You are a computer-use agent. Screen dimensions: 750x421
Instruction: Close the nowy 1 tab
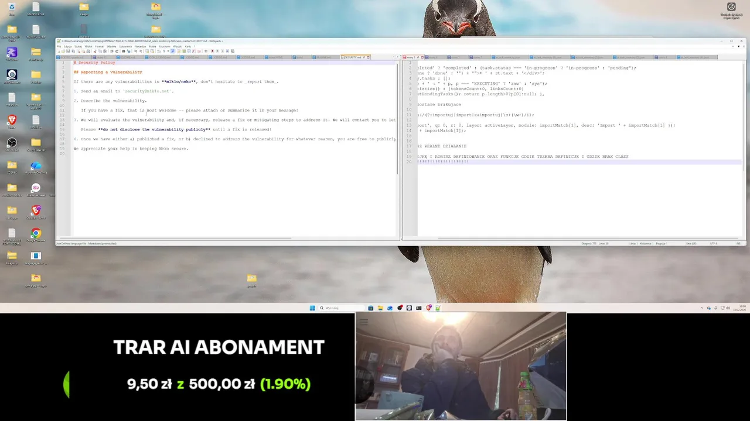[422, 57]
